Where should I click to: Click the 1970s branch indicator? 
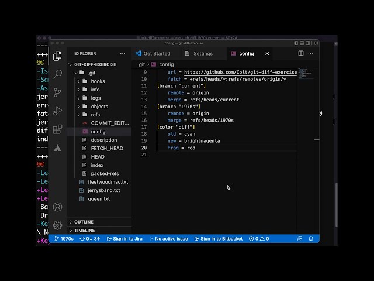(x=64, y=239)
